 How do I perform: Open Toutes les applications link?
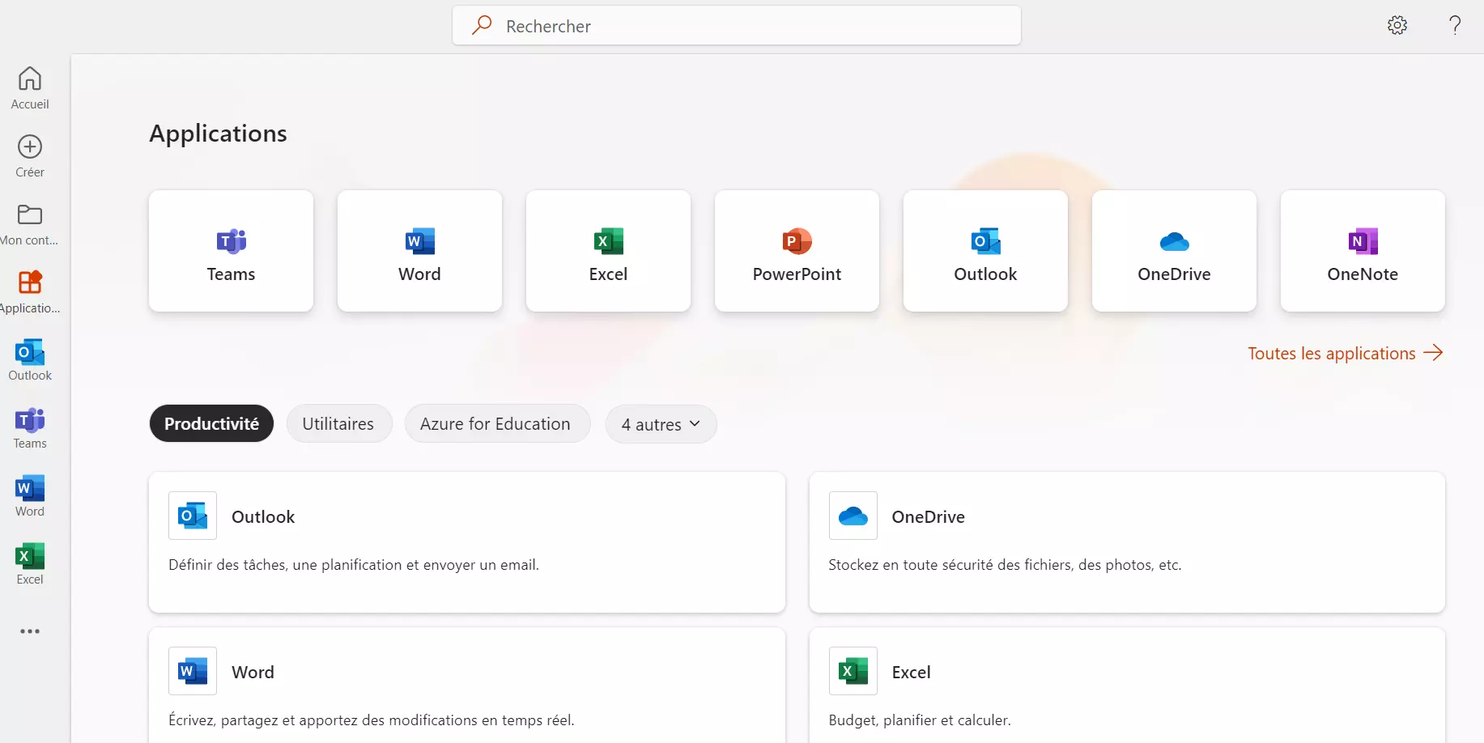(1345, 353)
